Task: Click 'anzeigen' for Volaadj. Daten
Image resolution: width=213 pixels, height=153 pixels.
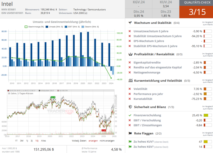Action: tap(93, 140)
